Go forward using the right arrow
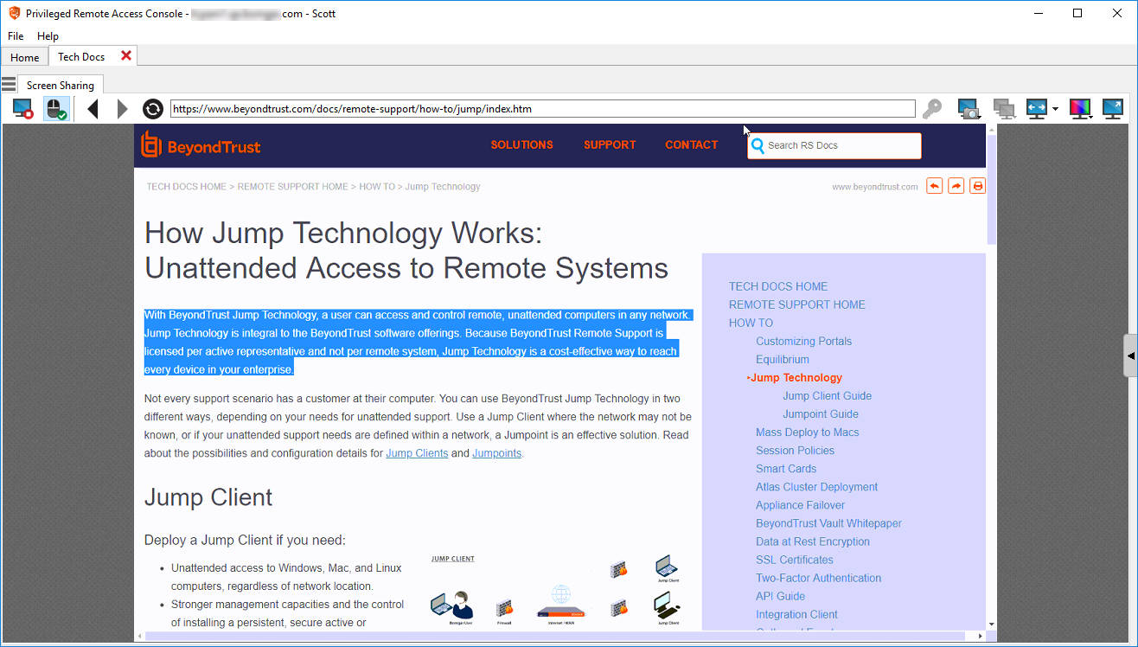This screenshot has width=1138, height=647. tap(122, 109)
